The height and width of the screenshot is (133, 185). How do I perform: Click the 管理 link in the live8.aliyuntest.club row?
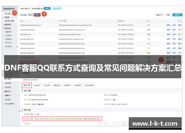tap(168, 53)
